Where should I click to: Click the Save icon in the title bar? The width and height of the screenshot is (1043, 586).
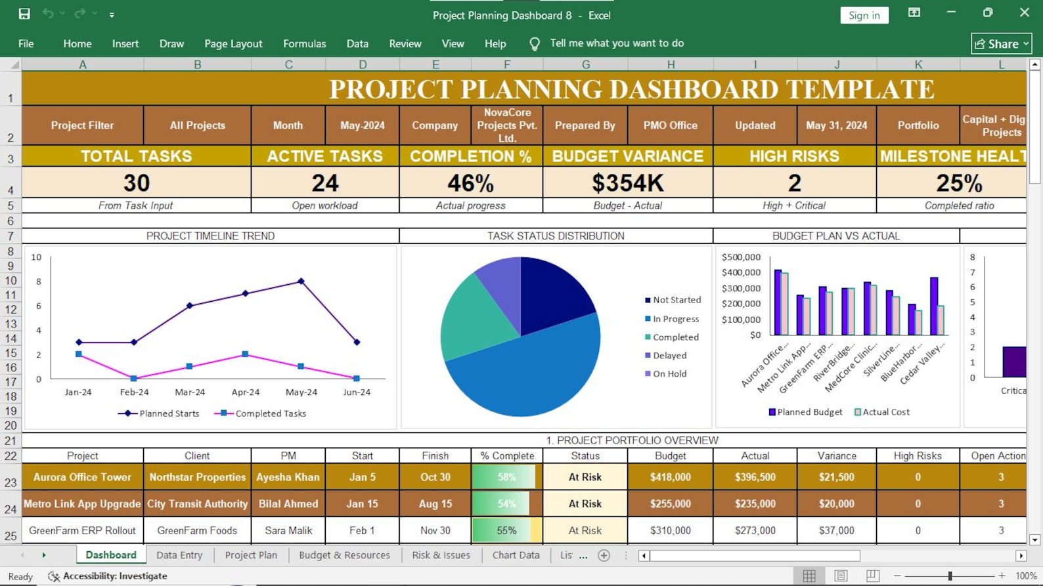24,14
